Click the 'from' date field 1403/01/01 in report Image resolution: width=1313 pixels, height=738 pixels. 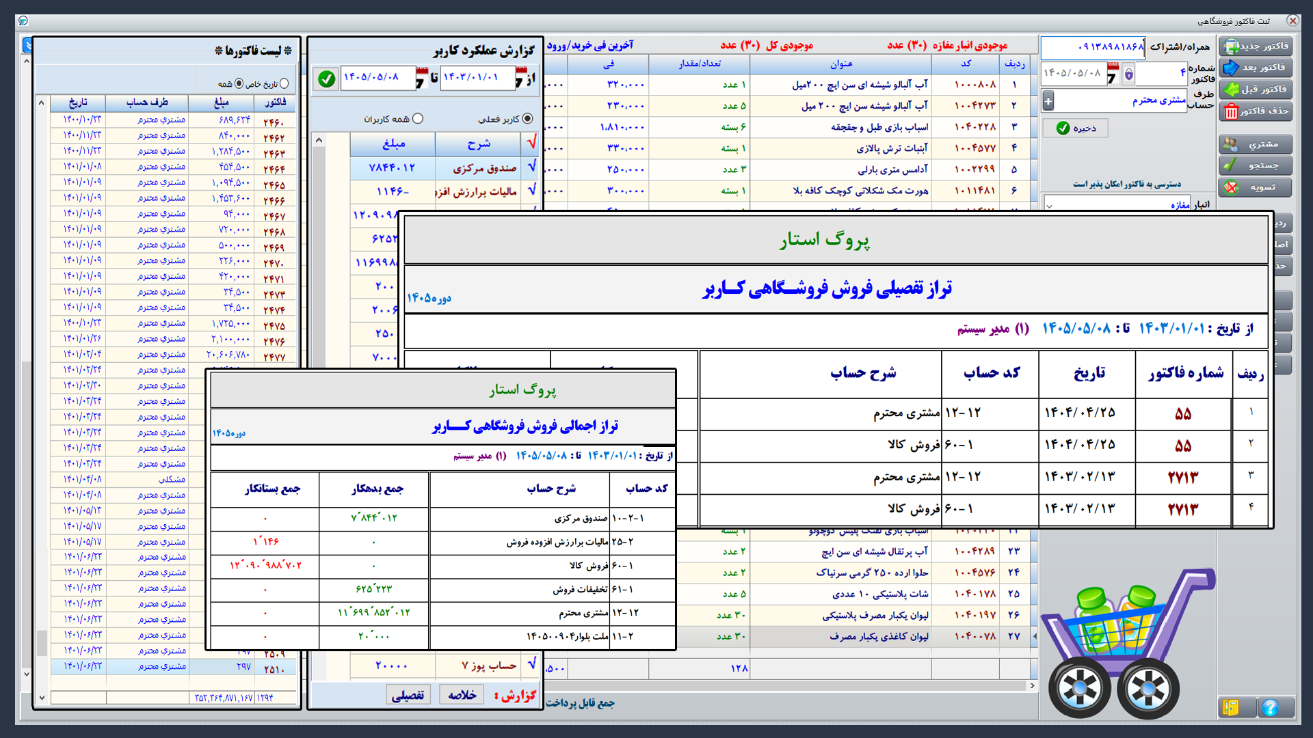coord(477,77)
